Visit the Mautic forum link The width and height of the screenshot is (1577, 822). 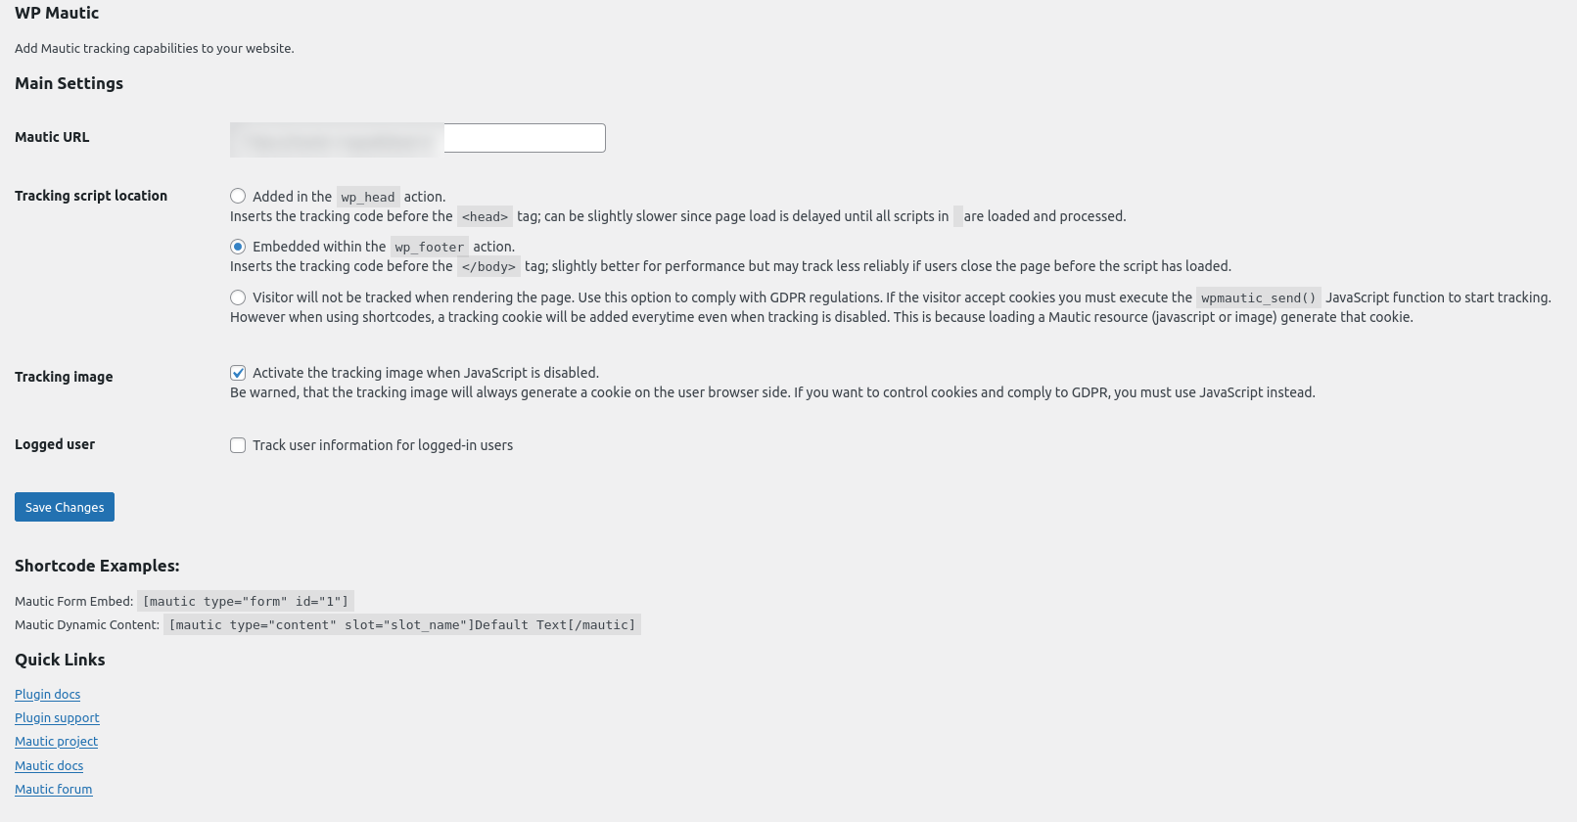53,789
